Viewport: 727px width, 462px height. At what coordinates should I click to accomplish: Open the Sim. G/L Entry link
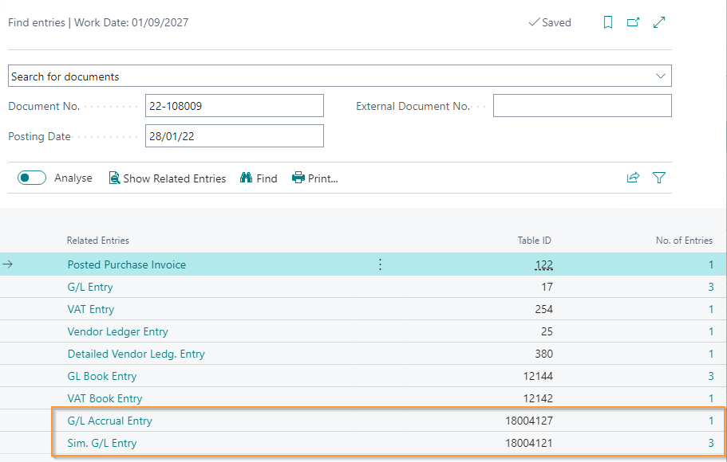point(102,443)
